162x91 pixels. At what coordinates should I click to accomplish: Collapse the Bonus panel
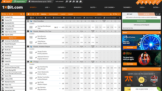point(159,33)
